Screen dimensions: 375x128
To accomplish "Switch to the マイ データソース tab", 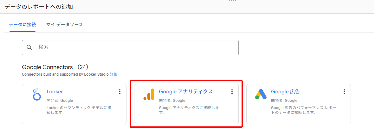I will click(65, 25).
